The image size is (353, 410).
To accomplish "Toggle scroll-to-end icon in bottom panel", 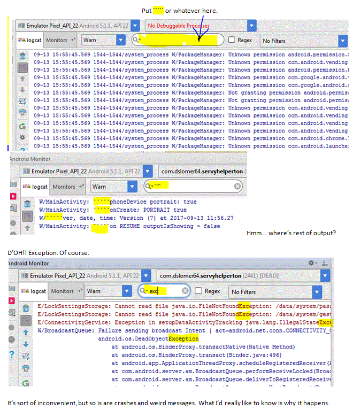I will click(x=26, y=321).
